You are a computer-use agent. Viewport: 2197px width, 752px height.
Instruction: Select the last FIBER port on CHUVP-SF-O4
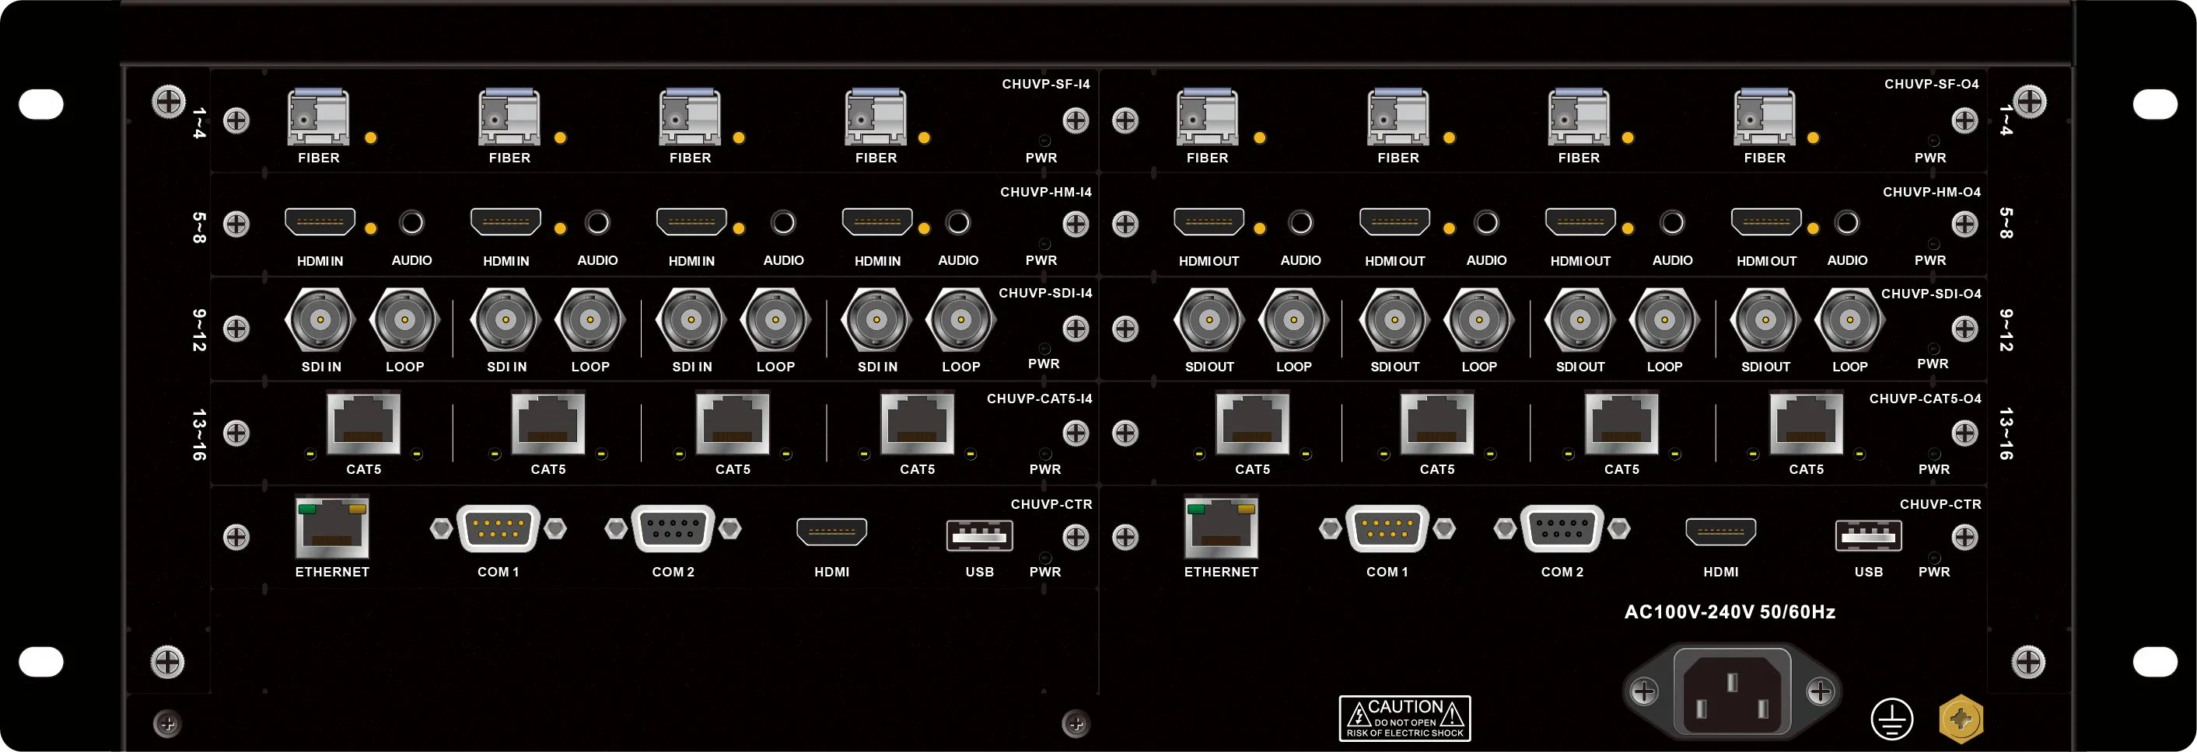[1764, 117]
